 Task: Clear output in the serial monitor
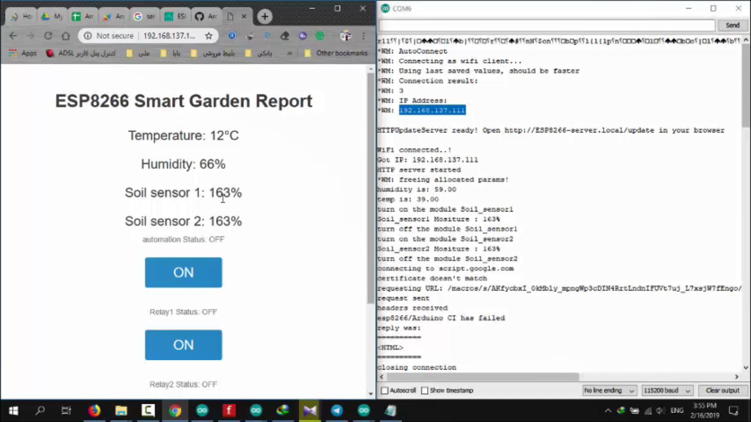coord(722,390)
